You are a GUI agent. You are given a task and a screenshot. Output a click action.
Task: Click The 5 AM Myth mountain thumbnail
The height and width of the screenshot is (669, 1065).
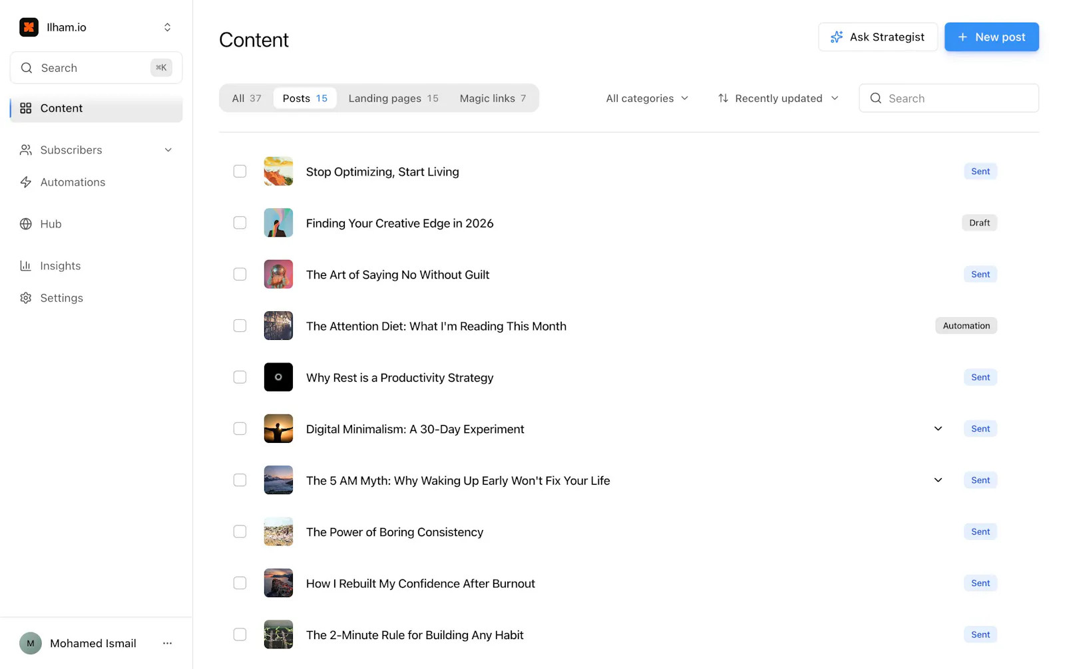click(x=278, y=480)
